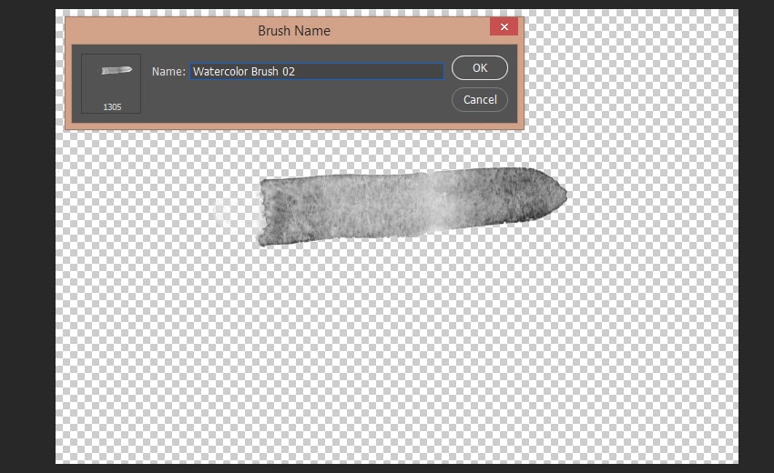
Task: Click the jagged left edge of the stroke
Action: tap(263, 211)
